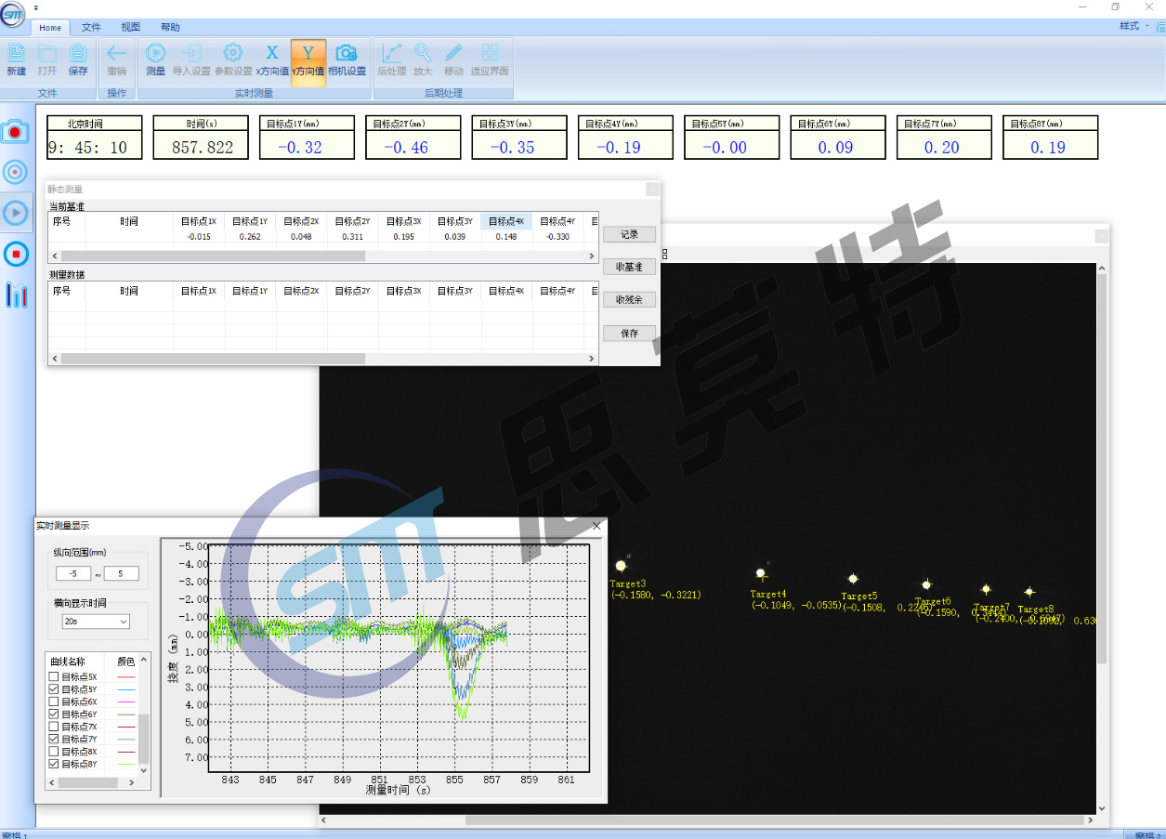1166x839 pixels.
Task: Enable the 目标点5X curve checkbox
Action: click(54, 677)
